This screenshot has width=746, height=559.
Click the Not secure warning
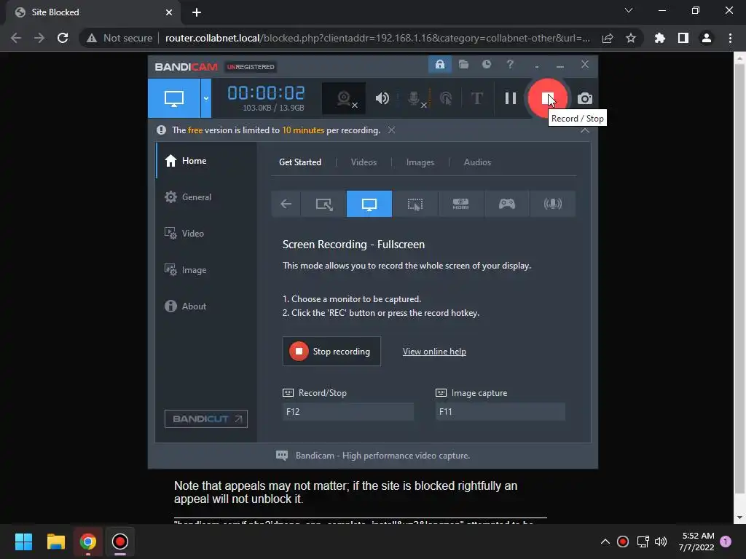point(119,38)
